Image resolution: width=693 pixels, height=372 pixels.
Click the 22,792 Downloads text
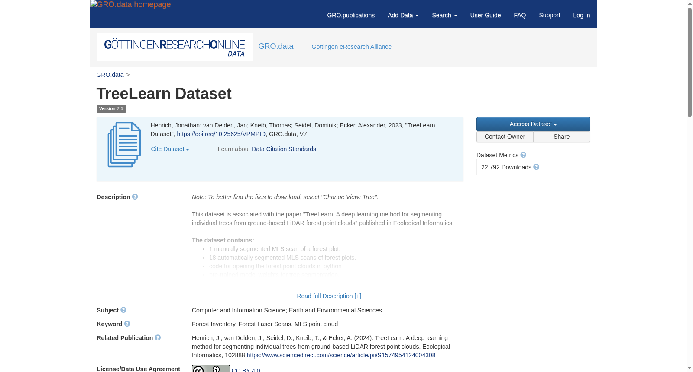pos(506,167)
